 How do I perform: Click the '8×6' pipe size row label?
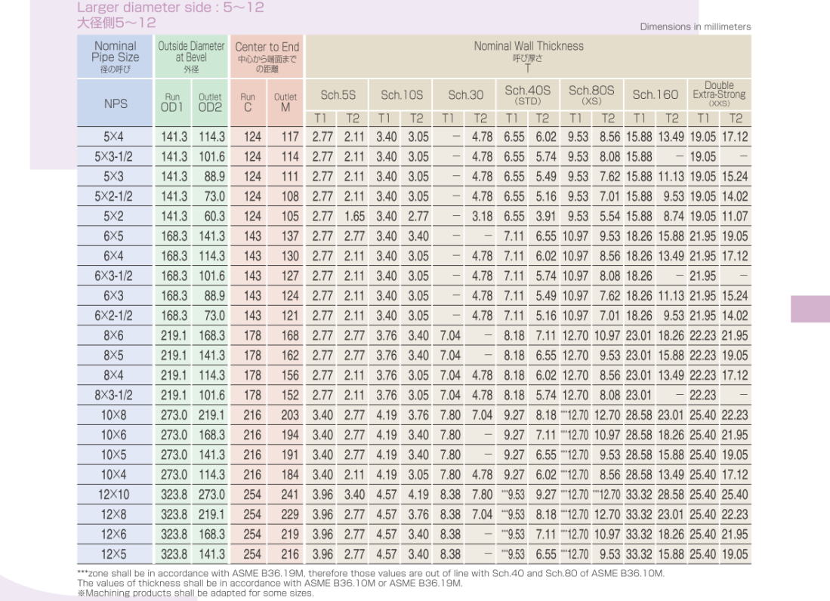click(113, 336)
